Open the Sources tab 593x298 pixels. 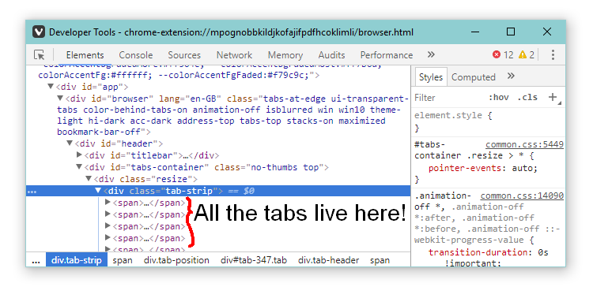[184, 55]
